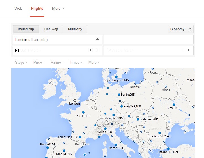Click the Berlin £65 map marker

pos(119,95)
